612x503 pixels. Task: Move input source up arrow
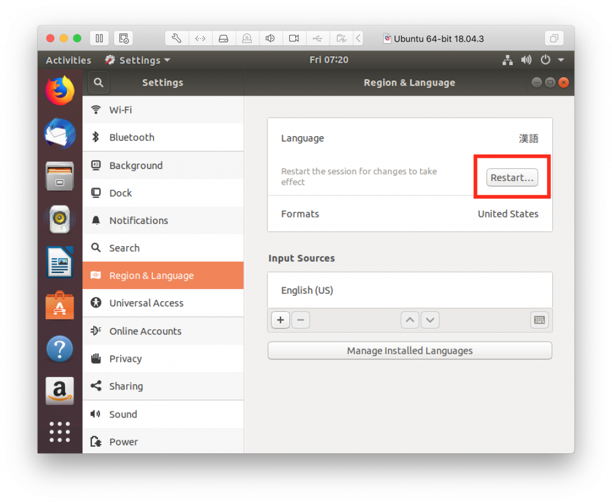click(410, 320)
